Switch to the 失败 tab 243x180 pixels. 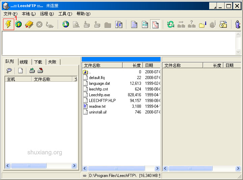tap(52, 62)
